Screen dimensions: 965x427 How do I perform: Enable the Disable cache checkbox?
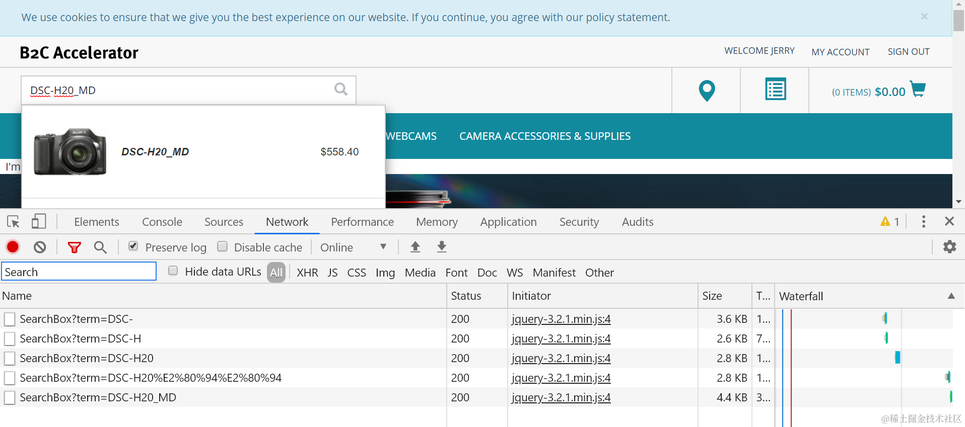222,246
